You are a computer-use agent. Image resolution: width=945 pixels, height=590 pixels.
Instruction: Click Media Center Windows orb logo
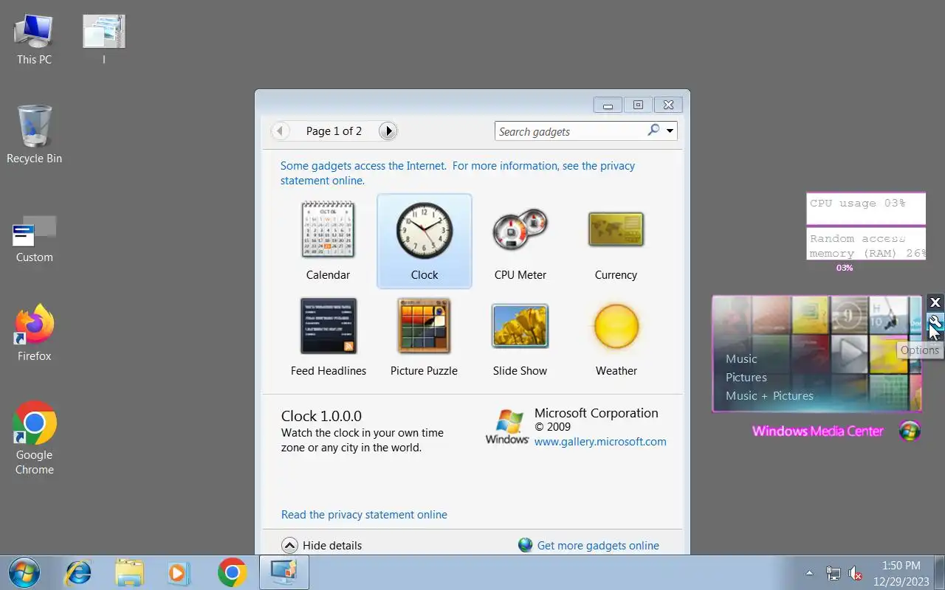point(910,431)
